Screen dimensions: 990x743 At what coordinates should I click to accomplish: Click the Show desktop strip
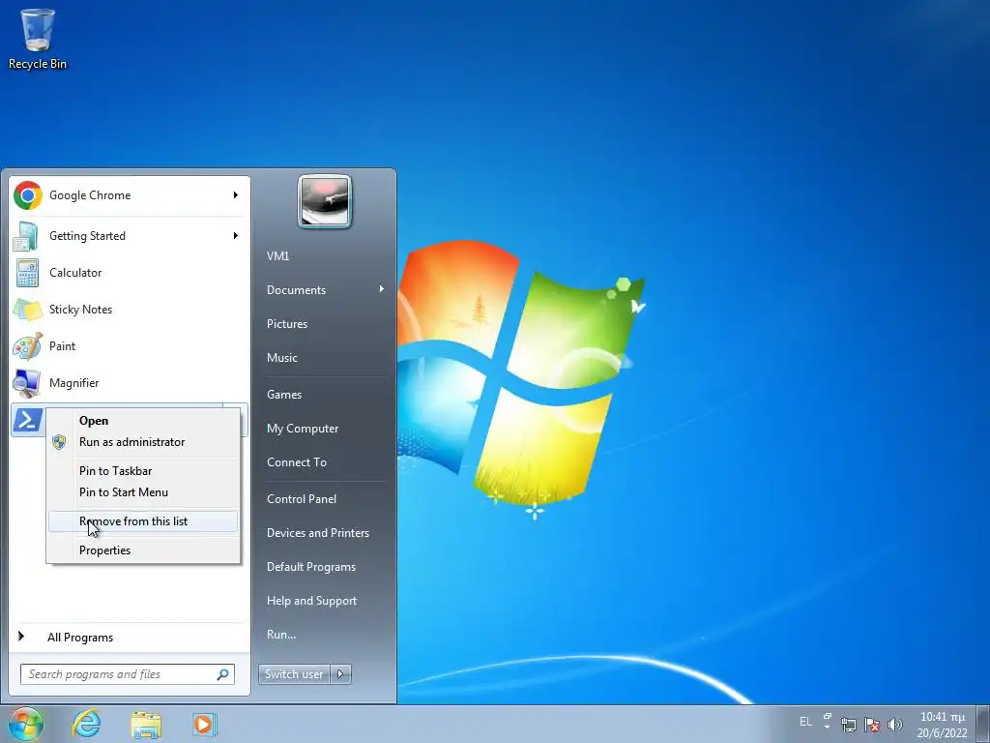point(983,724)
